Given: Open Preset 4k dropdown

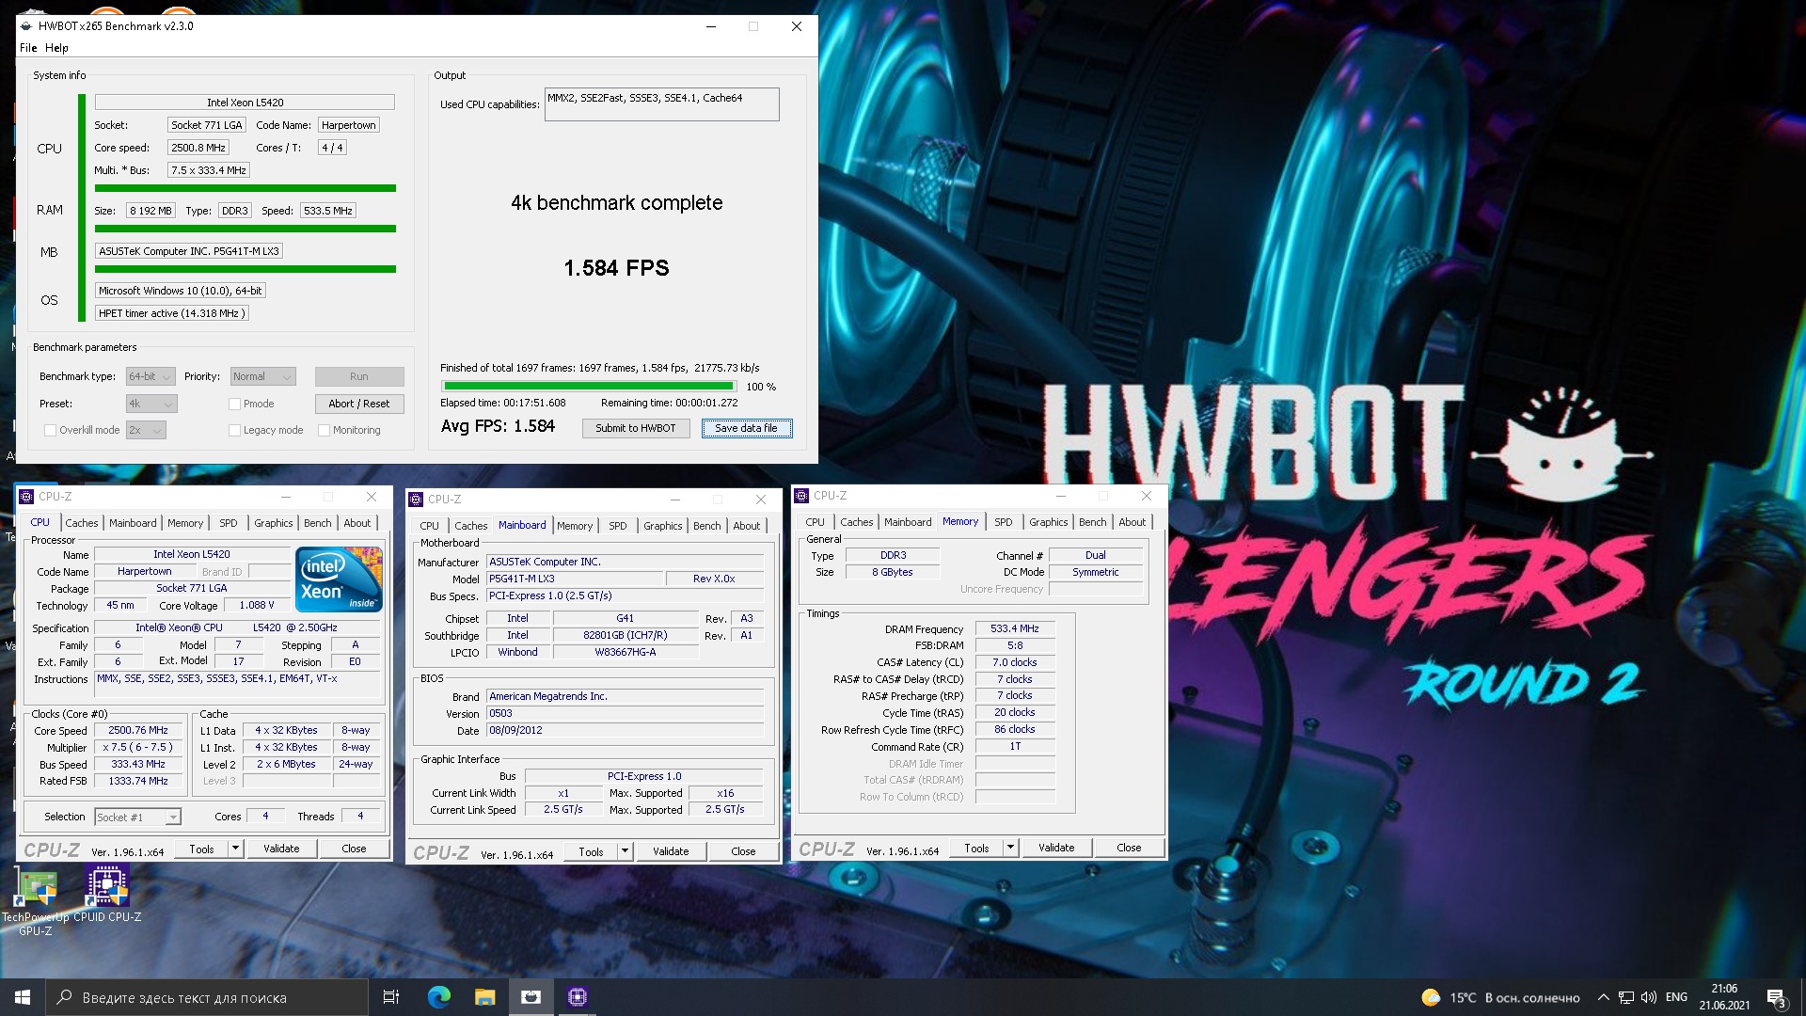Looking at the screenshot, I should (151, 404).
